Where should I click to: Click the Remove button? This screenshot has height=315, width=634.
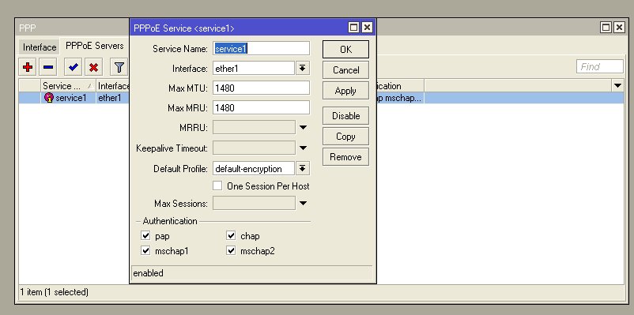[x=345, y=156]
